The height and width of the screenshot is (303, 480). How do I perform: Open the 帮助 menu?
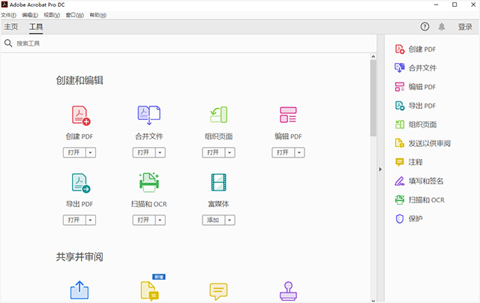click(x=98, y=15)
